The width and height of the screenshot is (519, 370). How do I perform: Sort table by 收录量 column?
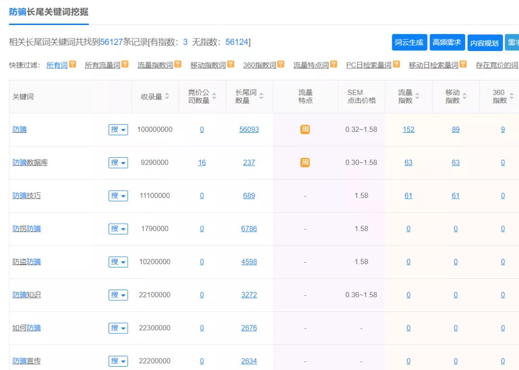point(167,96)
